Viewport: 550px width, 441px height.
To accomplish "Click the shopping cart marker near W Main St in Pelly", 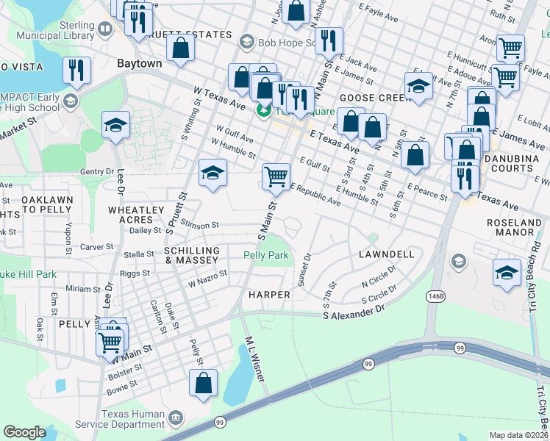I will pyautogui.click(x=110, y=344).
